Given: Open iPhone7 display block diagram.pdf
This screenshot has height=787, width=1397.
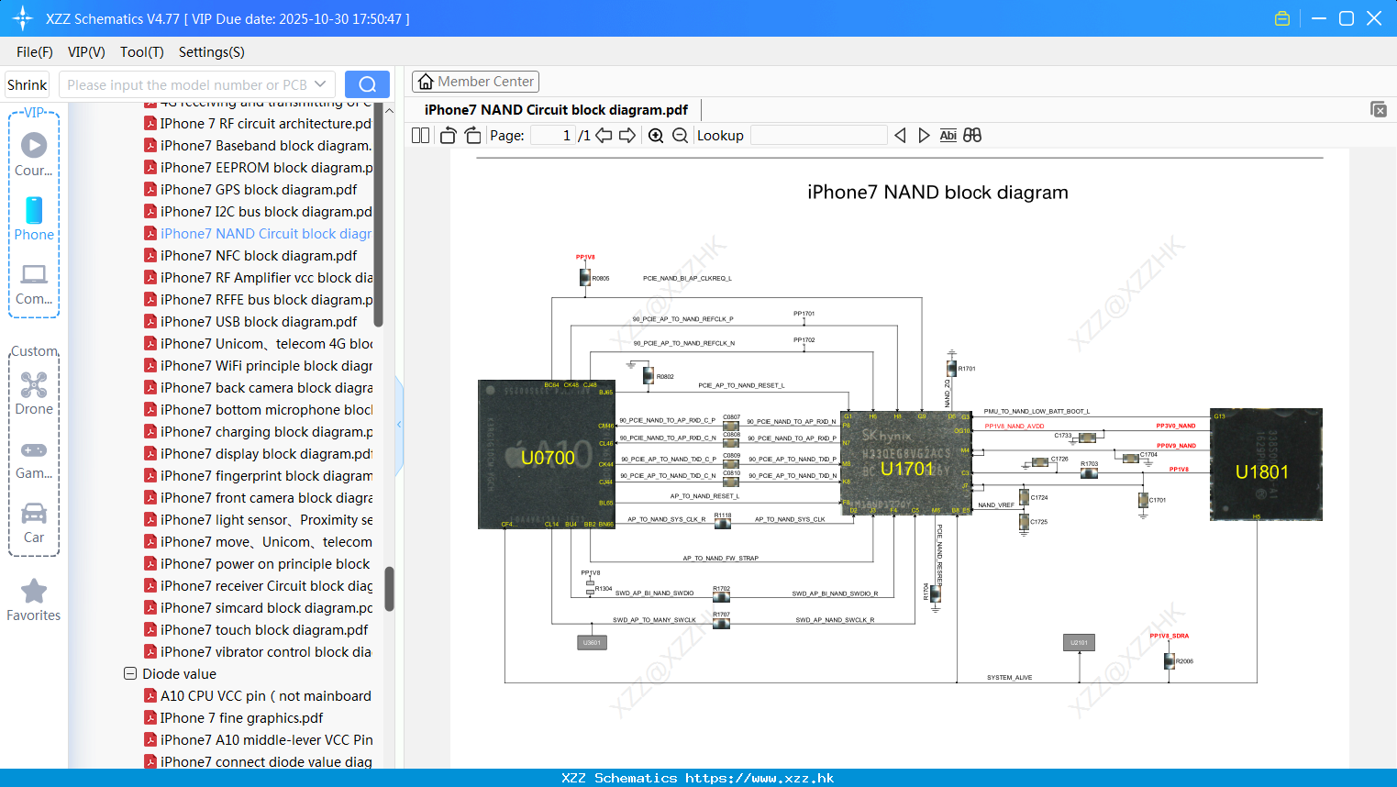Looking at the screenshot, I should click(258, 454).
